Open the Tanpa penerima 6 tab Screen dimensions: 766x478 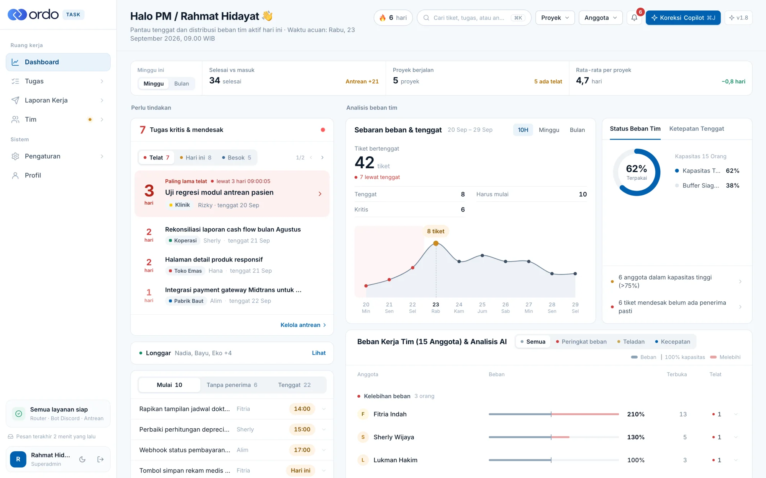[232, 385]
